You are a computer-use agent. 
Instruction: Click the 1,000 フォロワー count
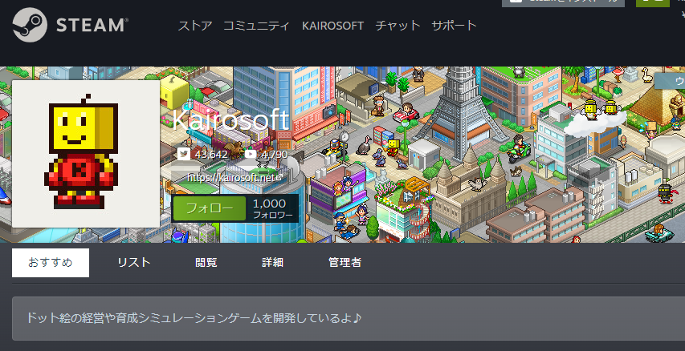click(273, 209)
